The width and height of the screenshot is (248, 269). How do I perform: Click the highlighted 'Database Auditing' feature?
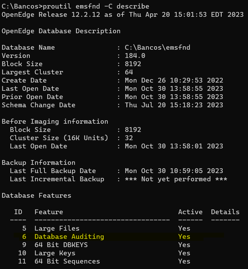click(69, 237)
